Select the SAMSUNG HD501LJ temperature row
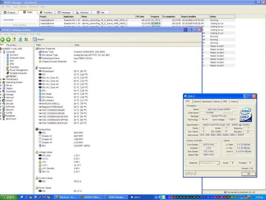266x200 pixels. [x=63, y=104]
